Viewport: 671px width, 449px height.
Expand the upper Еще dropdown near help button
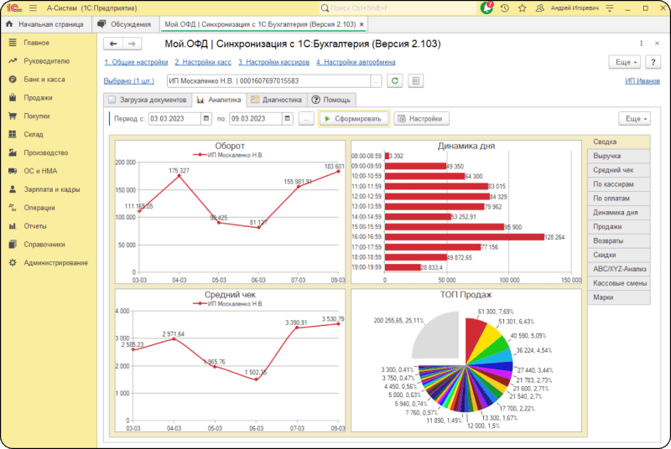(624, 62)
